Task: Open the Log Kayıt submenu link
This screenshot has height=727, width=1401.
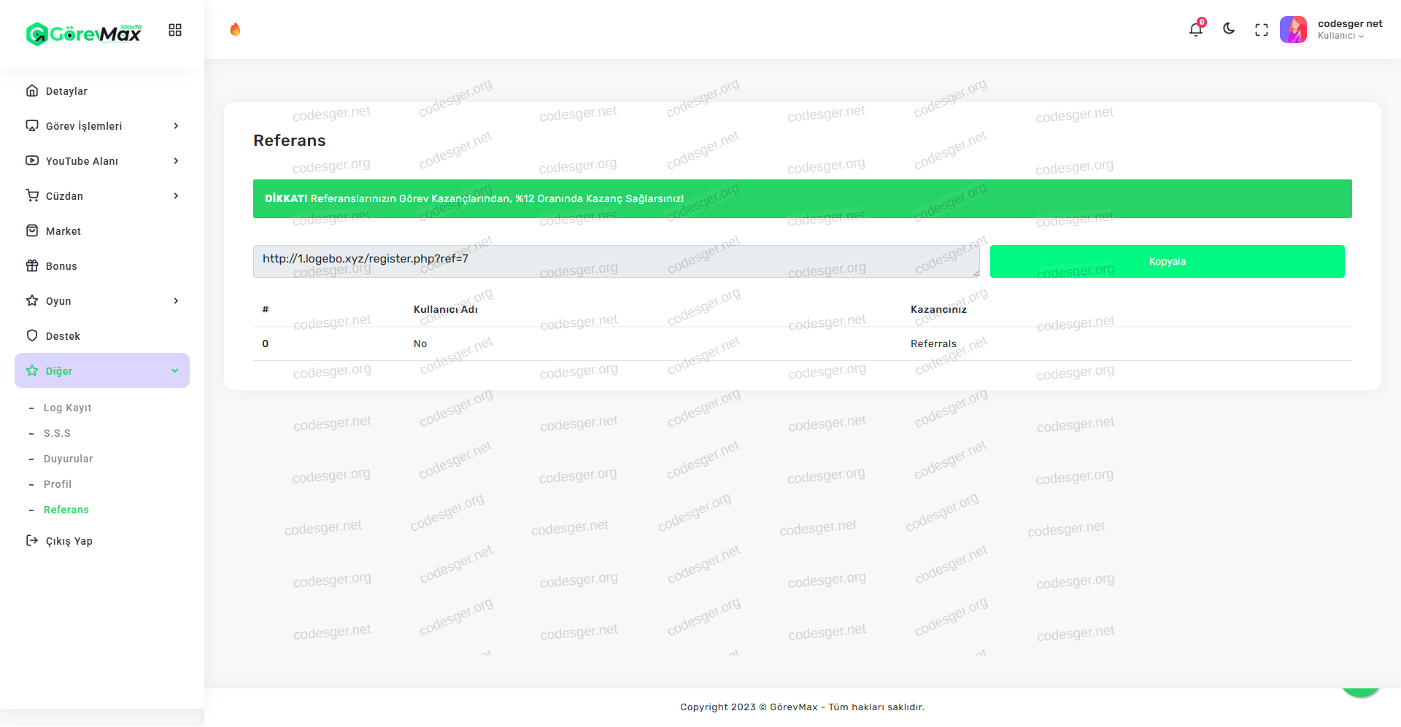Action: (67, 408)
